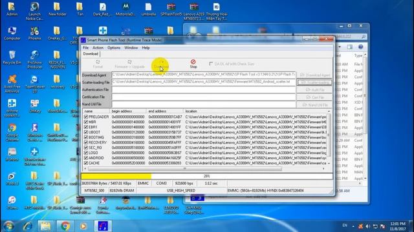Click the 'begin address' column header
Viewport: 414px width, 232px height.
pyautogui.click(x=128, y=111)
